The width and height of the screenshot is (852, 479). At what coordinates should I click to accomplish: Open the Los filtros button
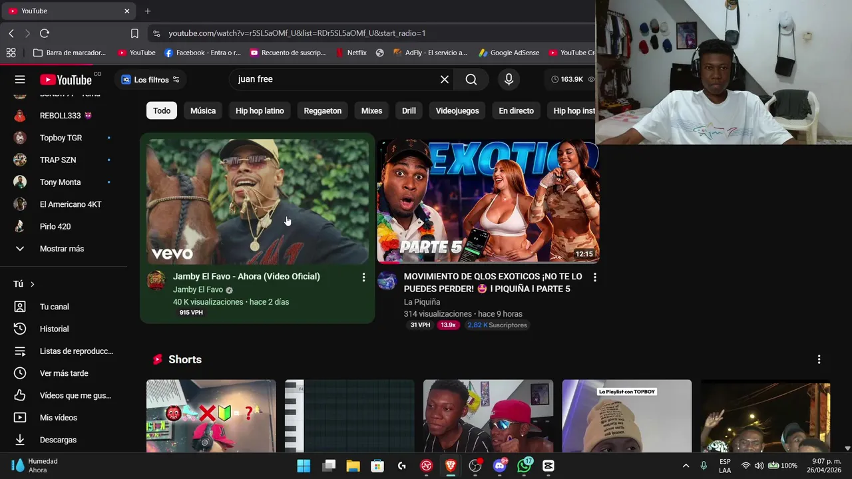coord(150,79)
